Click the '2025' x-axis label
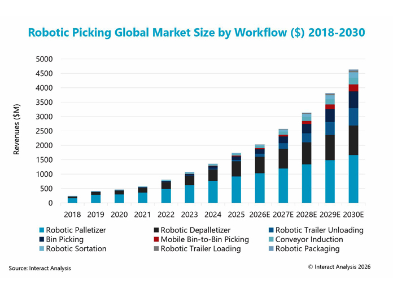The image size is (393, 294). click(237, 215)
